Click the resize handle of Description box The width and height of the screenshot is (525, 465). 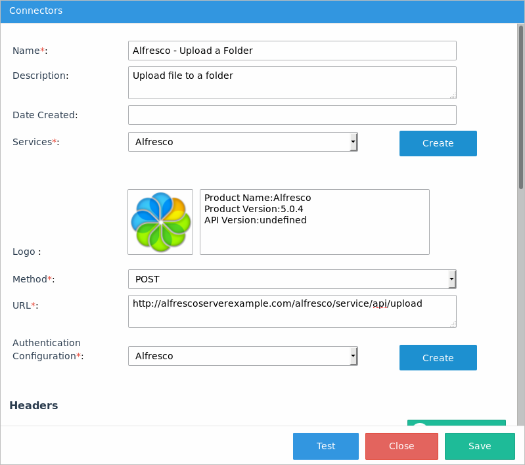(453, 95)
